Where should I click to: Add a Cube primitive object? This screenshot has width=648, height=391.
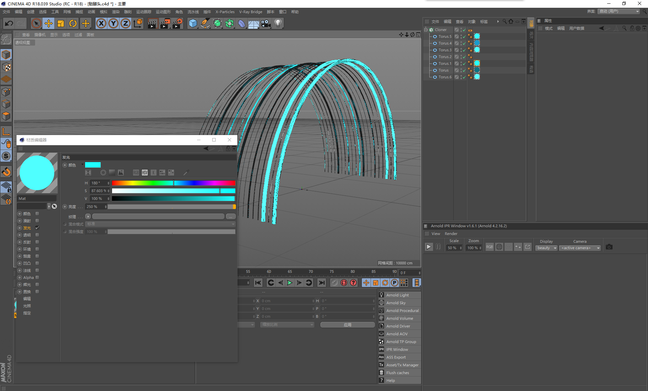click(x=193, y=23)
